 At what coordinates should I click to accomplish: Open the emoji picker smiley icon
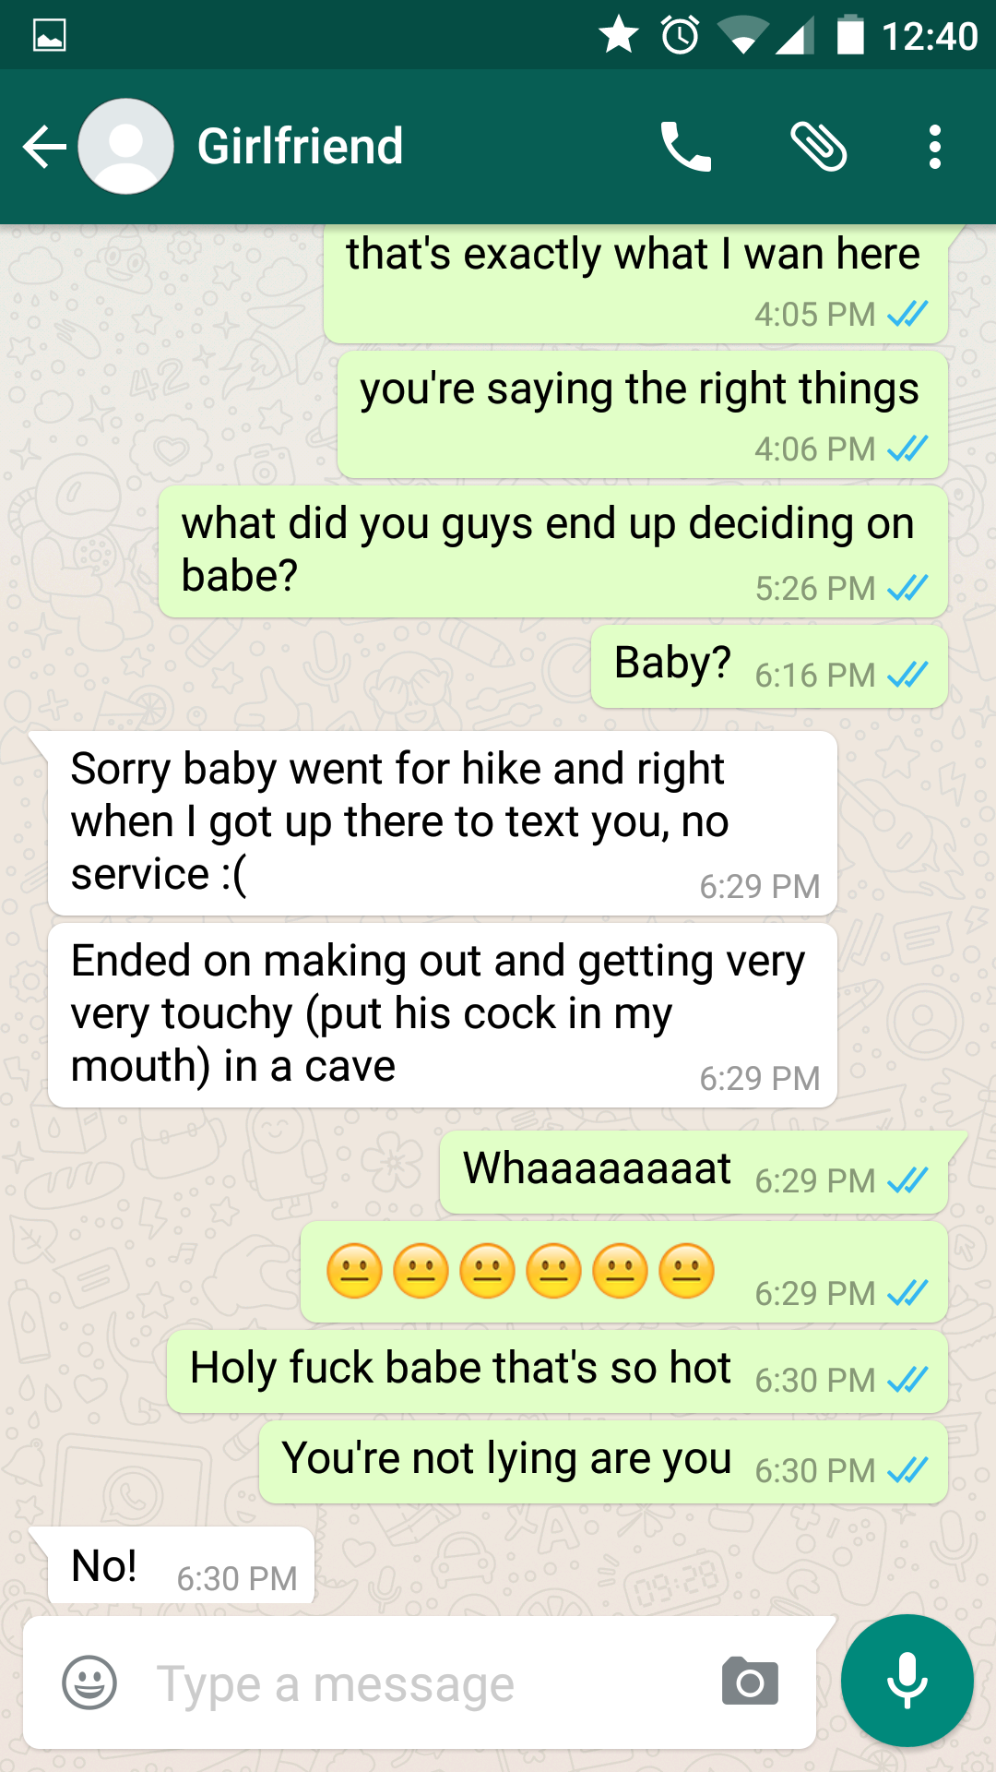(89, 1682)
